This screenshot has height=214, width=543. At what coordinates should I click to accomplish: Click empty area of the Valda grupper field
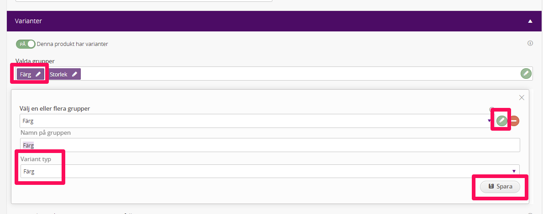298,74
